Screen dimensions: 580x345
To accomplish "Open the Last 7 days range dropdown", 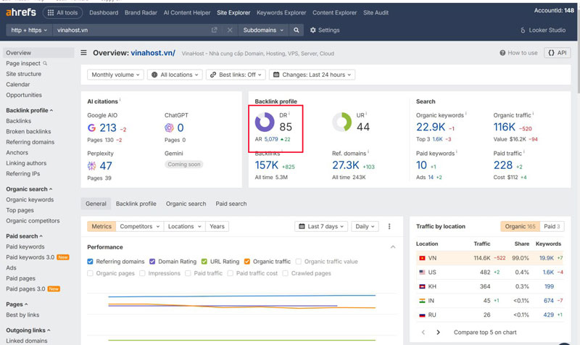I will [x=321, y=226].
